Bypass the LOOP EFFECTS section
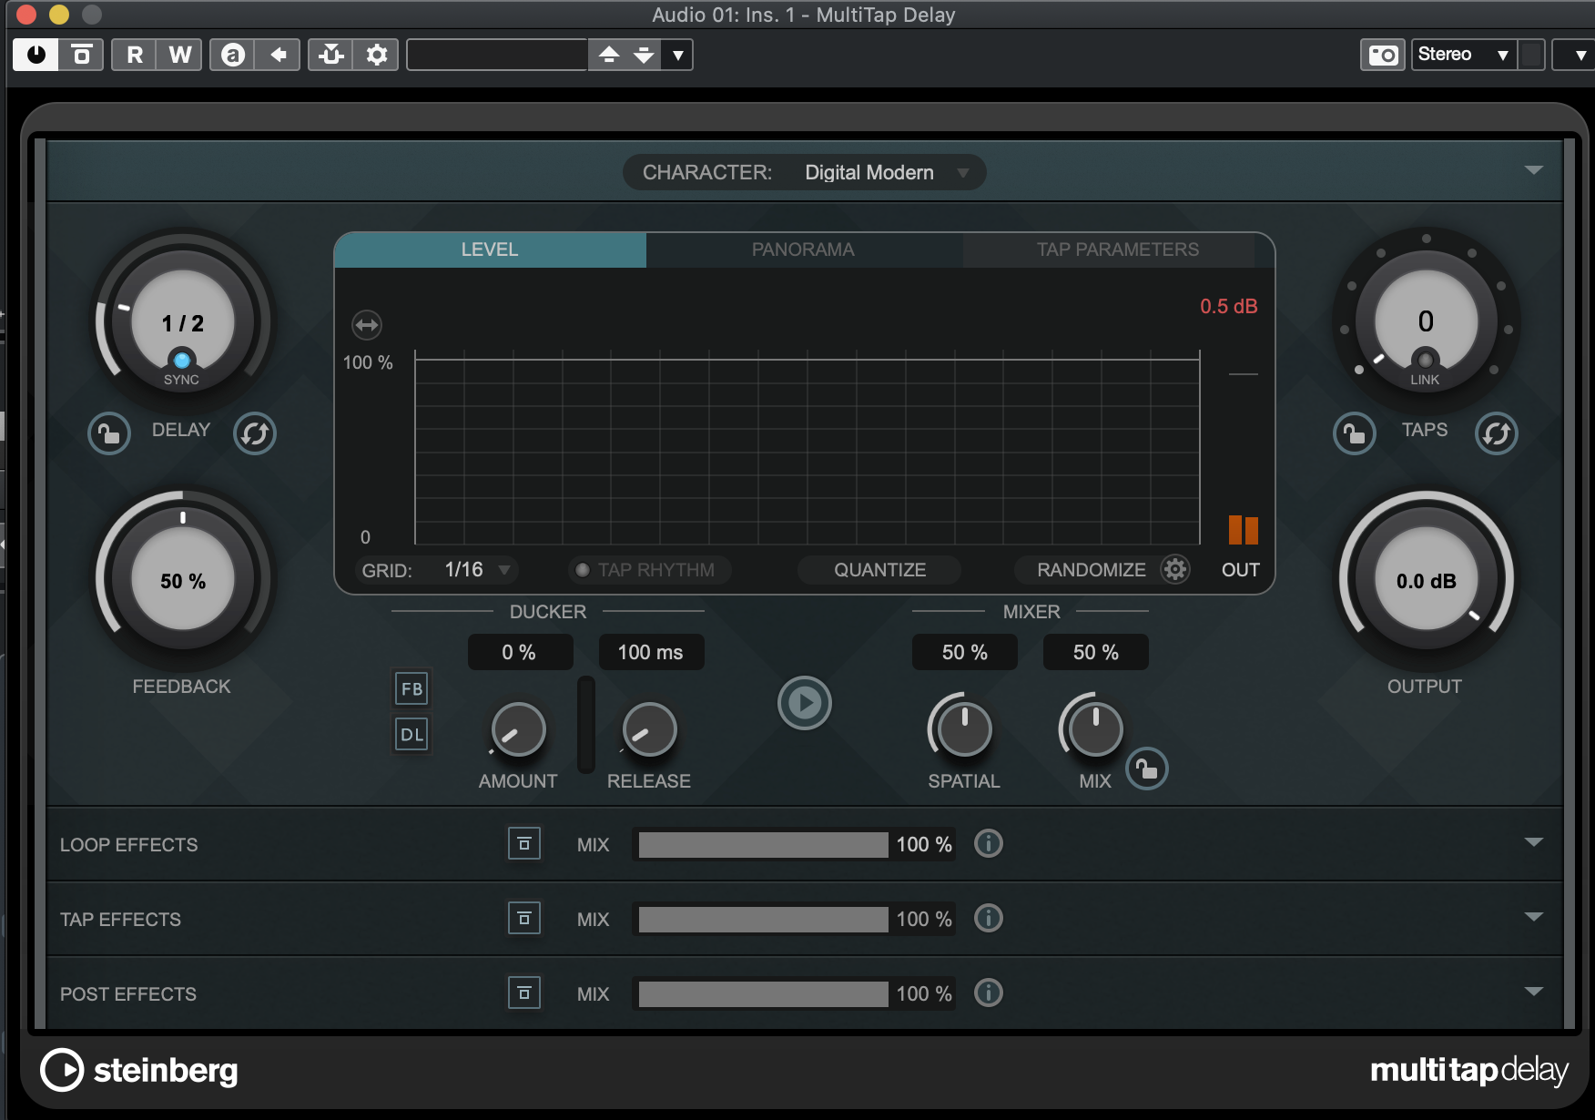Screen dimensions: 1595x1120 [524, 844]
